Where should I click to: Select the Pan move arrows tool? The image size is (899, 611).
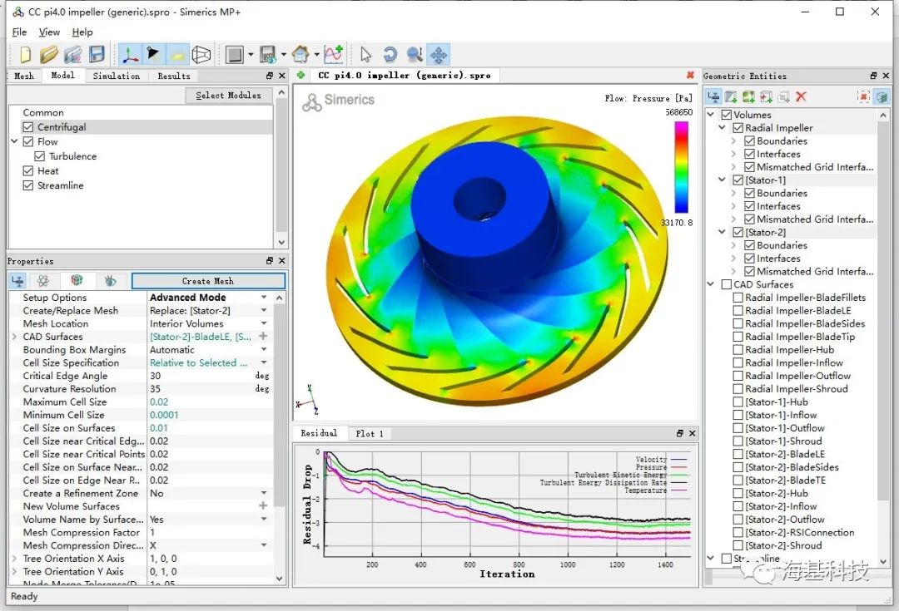click(439, 55)
